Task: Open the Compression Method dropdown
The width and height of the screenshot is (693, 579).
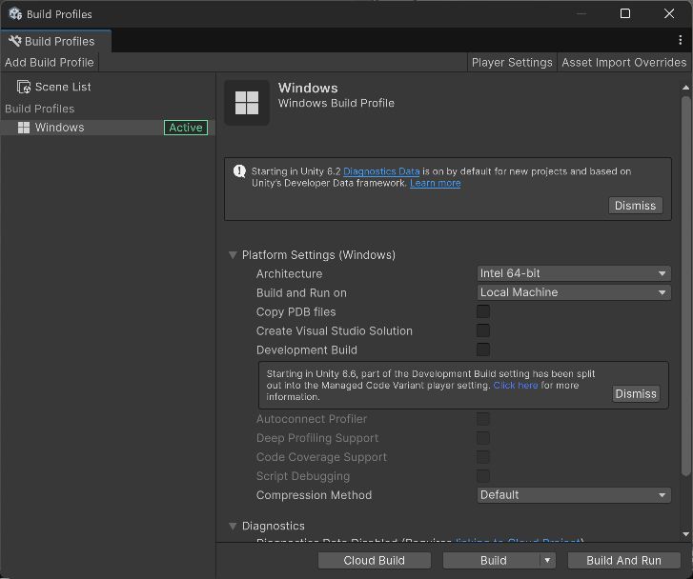Action: coord(574,495)
